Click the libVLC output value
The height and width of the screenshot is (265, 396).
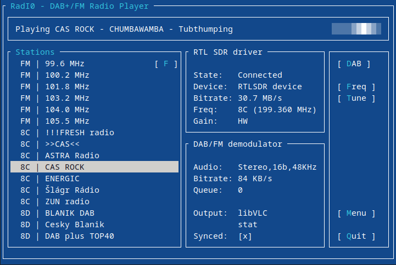pyautogui.click(x=253, y=213)
